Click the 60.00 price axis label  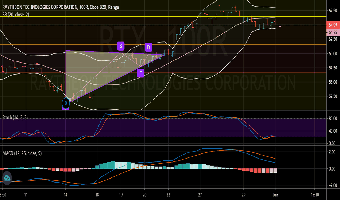[x=333, y=53]
